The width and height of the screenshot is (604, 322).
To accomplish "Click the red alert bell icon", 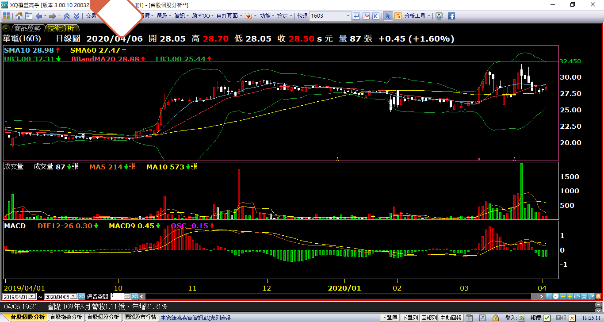I will (599, 296).
